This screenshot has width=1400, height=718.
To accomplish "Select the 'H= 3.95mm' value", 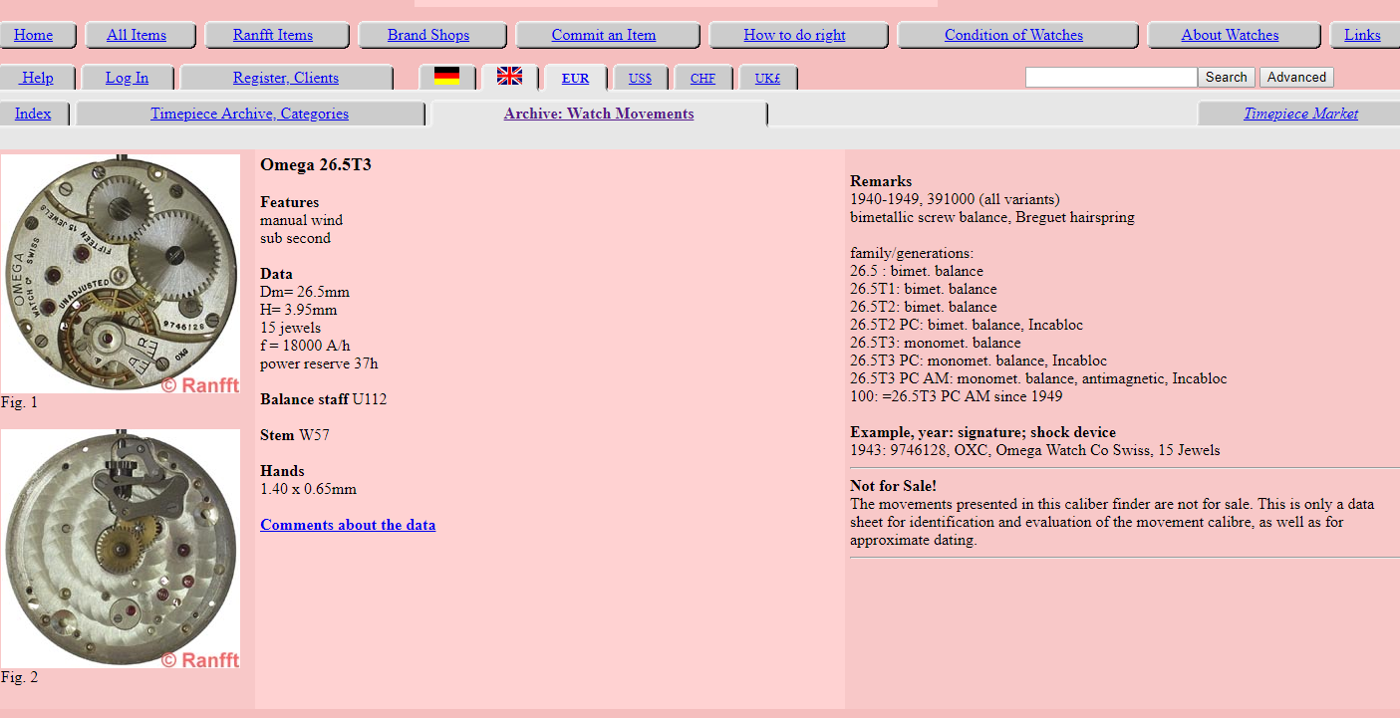I will [x=299, y=310].
